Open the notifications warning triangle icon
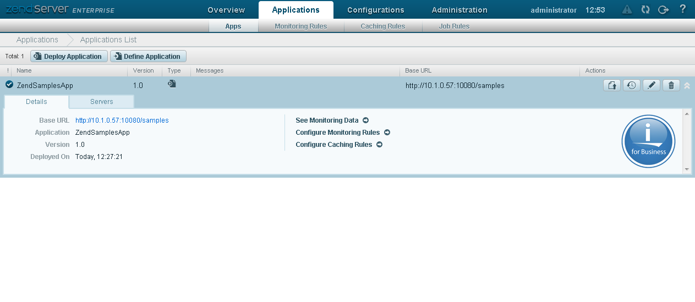Screen dimensions: 695x302 click(x=627, y=10)
